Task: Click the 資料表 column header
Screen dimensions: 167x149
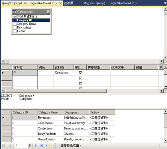Action: [x=64, y=67]
